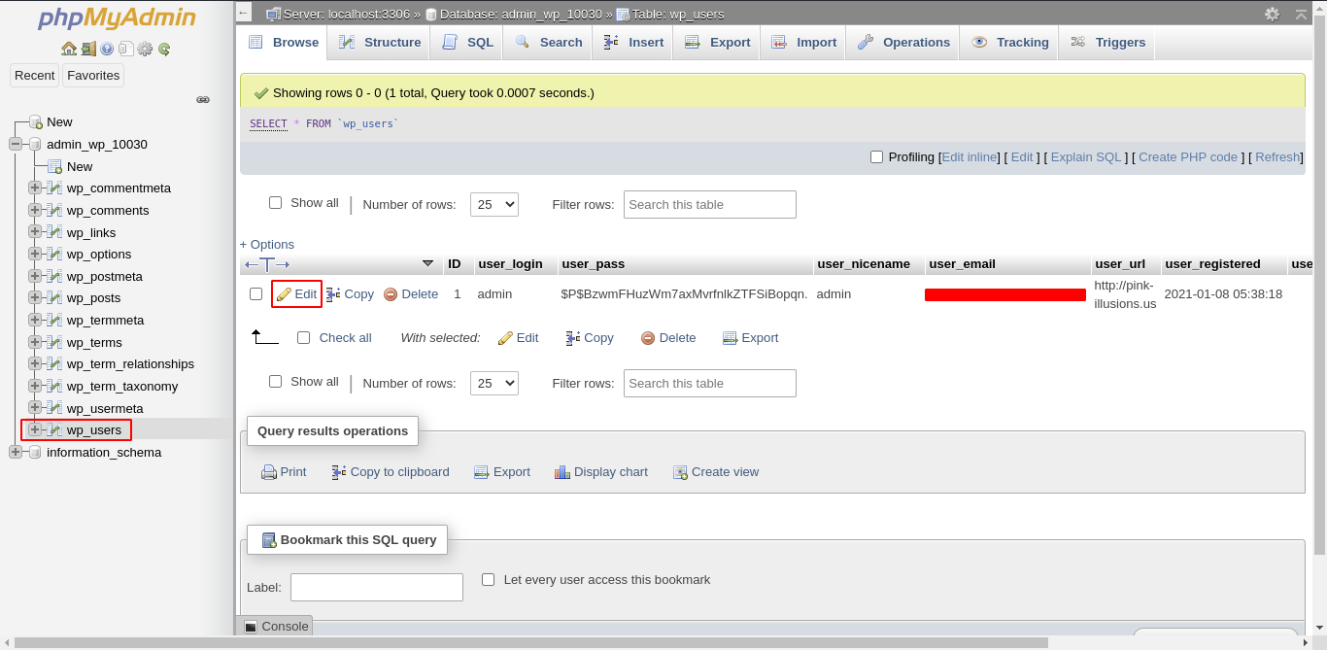The image size is (1327, 650).
Task: Tick the upper Show all checkbox
Action: click(x=276, y=203)
